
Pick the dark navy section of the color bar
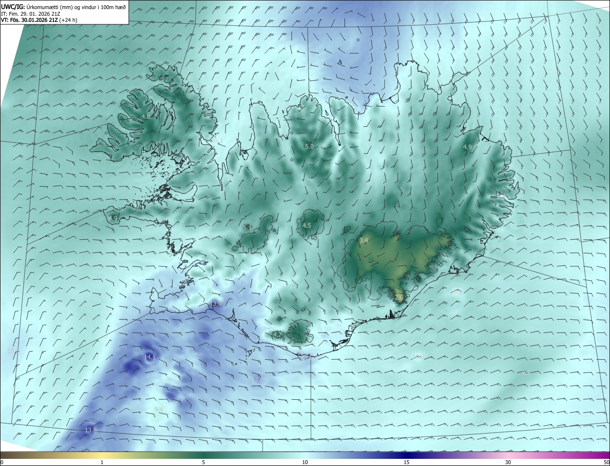point(407,456)
